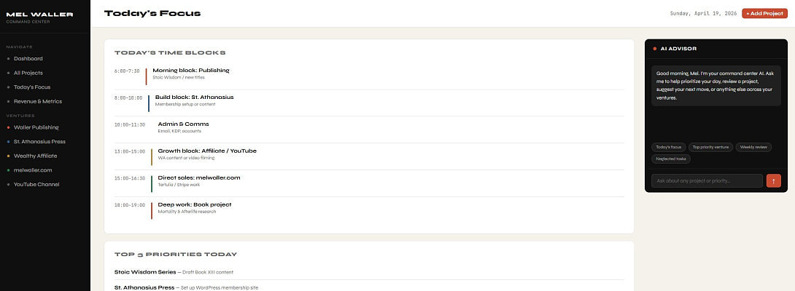Select the Morning block: Publishing time block
The height and width of the screenshot is (291, 795).
point(190,71)
